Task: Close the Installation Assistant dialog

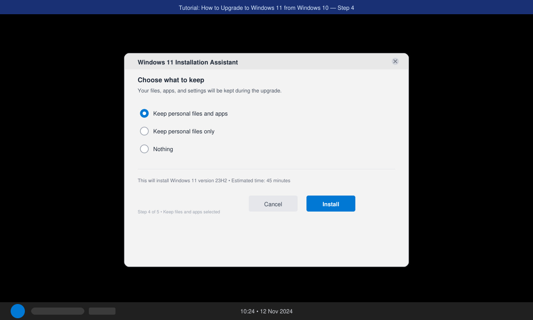Action: click(395, 61)
